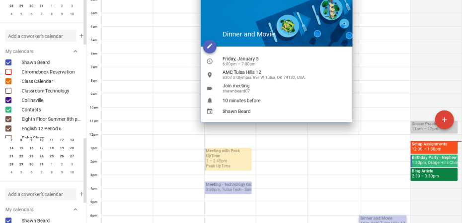Image resolution: width=462 pixels, height=223 pixels.
Task: Open the Birthday Party - Nephew event
Action: coord(434,160)
